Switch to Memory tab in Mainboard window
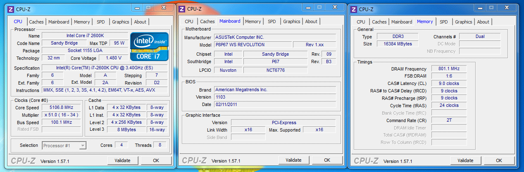 point(253,21)
